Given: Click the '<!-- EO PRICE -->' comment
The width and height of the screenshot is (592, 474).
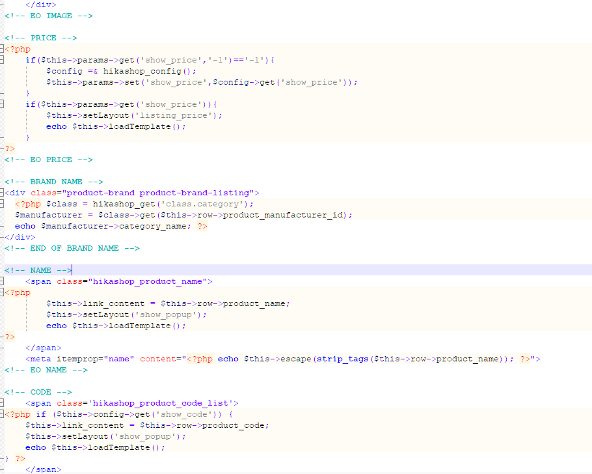Looking at the screenshot, I should coord(48,160).
